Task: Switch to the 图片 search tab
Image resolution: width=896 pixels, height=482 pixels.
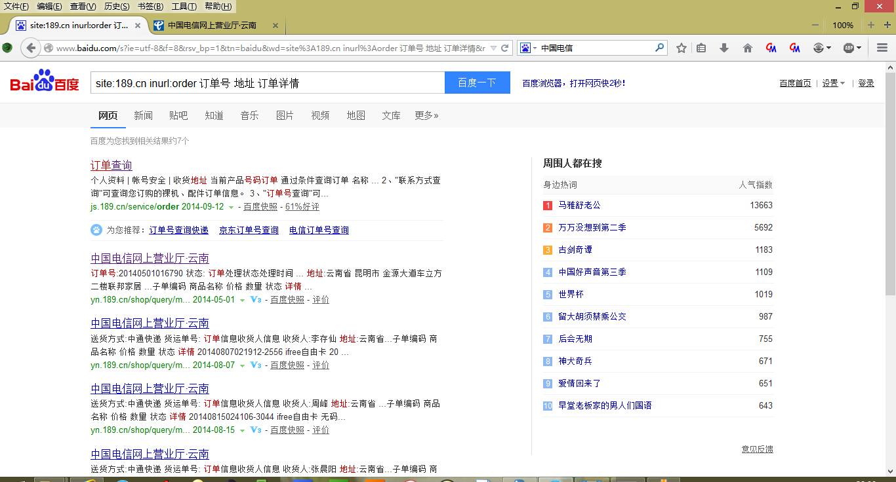Action: [285, 115]
